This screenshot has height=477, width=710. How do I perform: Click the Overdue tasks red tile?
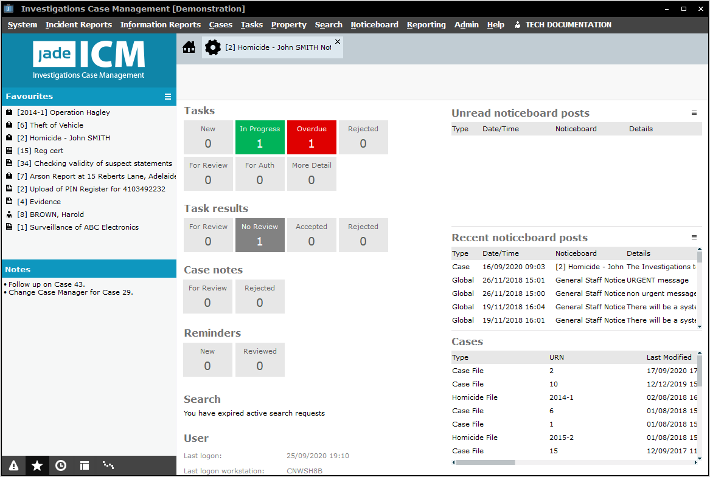point(311,137)
